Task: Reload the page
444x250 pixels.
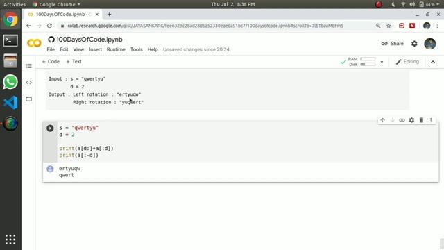Action: [x=49, y=26]
